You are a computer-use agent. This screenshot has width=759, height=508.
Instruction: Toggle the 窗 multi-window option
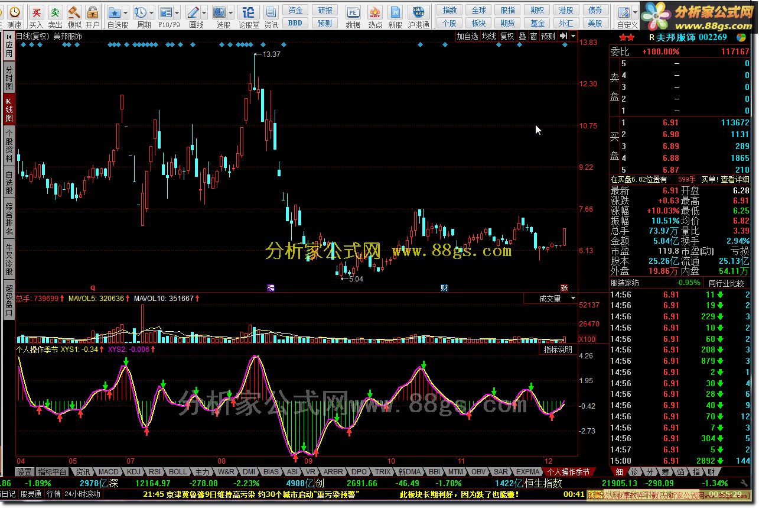(533, 36)
